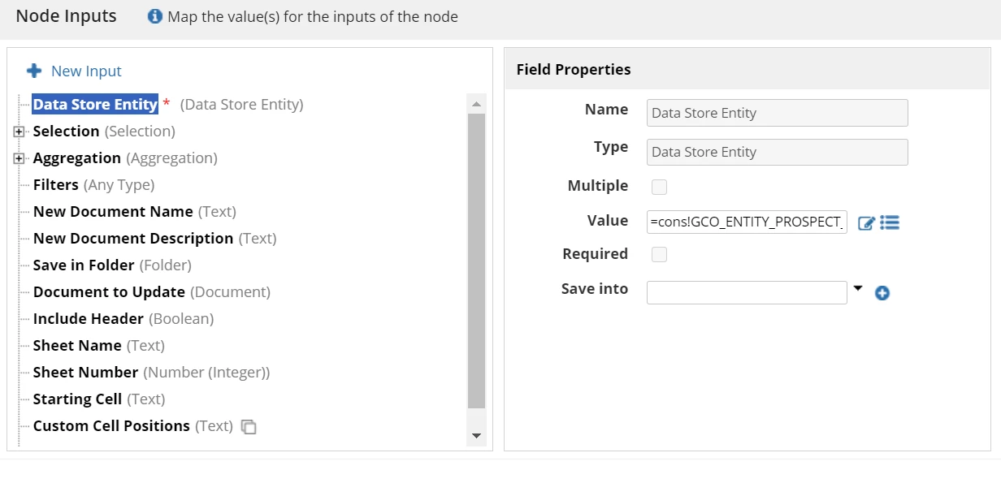Click the blue plus icon beside Save into
The height and width of the screenshot is (496, 1001).
[x=882, y=293]
